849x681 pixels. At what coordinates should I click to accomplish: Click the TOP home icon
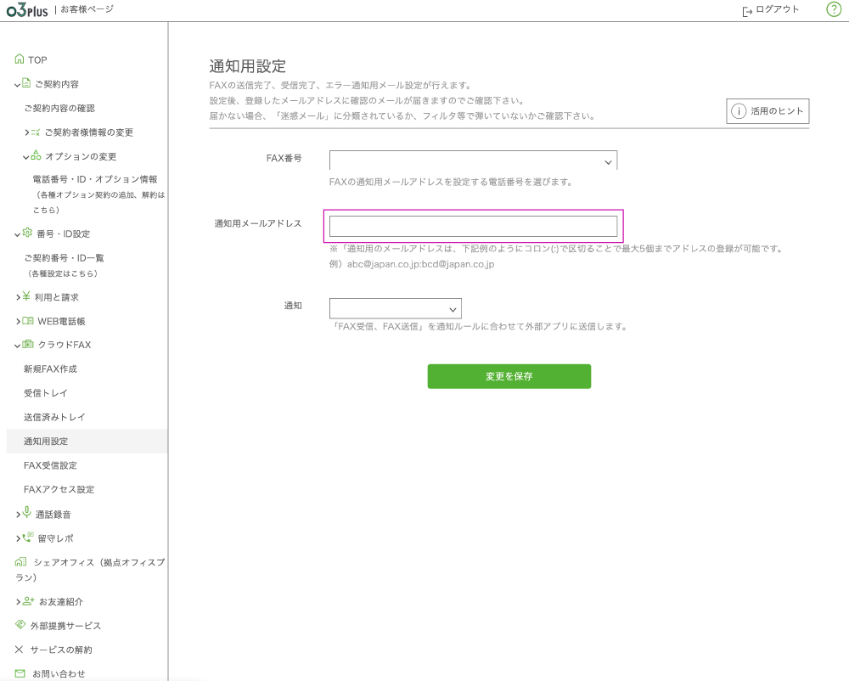point(20,59)
